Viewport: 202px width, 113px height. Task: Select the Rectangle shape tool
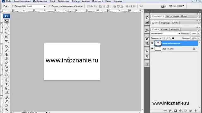(x=6, y=92)
